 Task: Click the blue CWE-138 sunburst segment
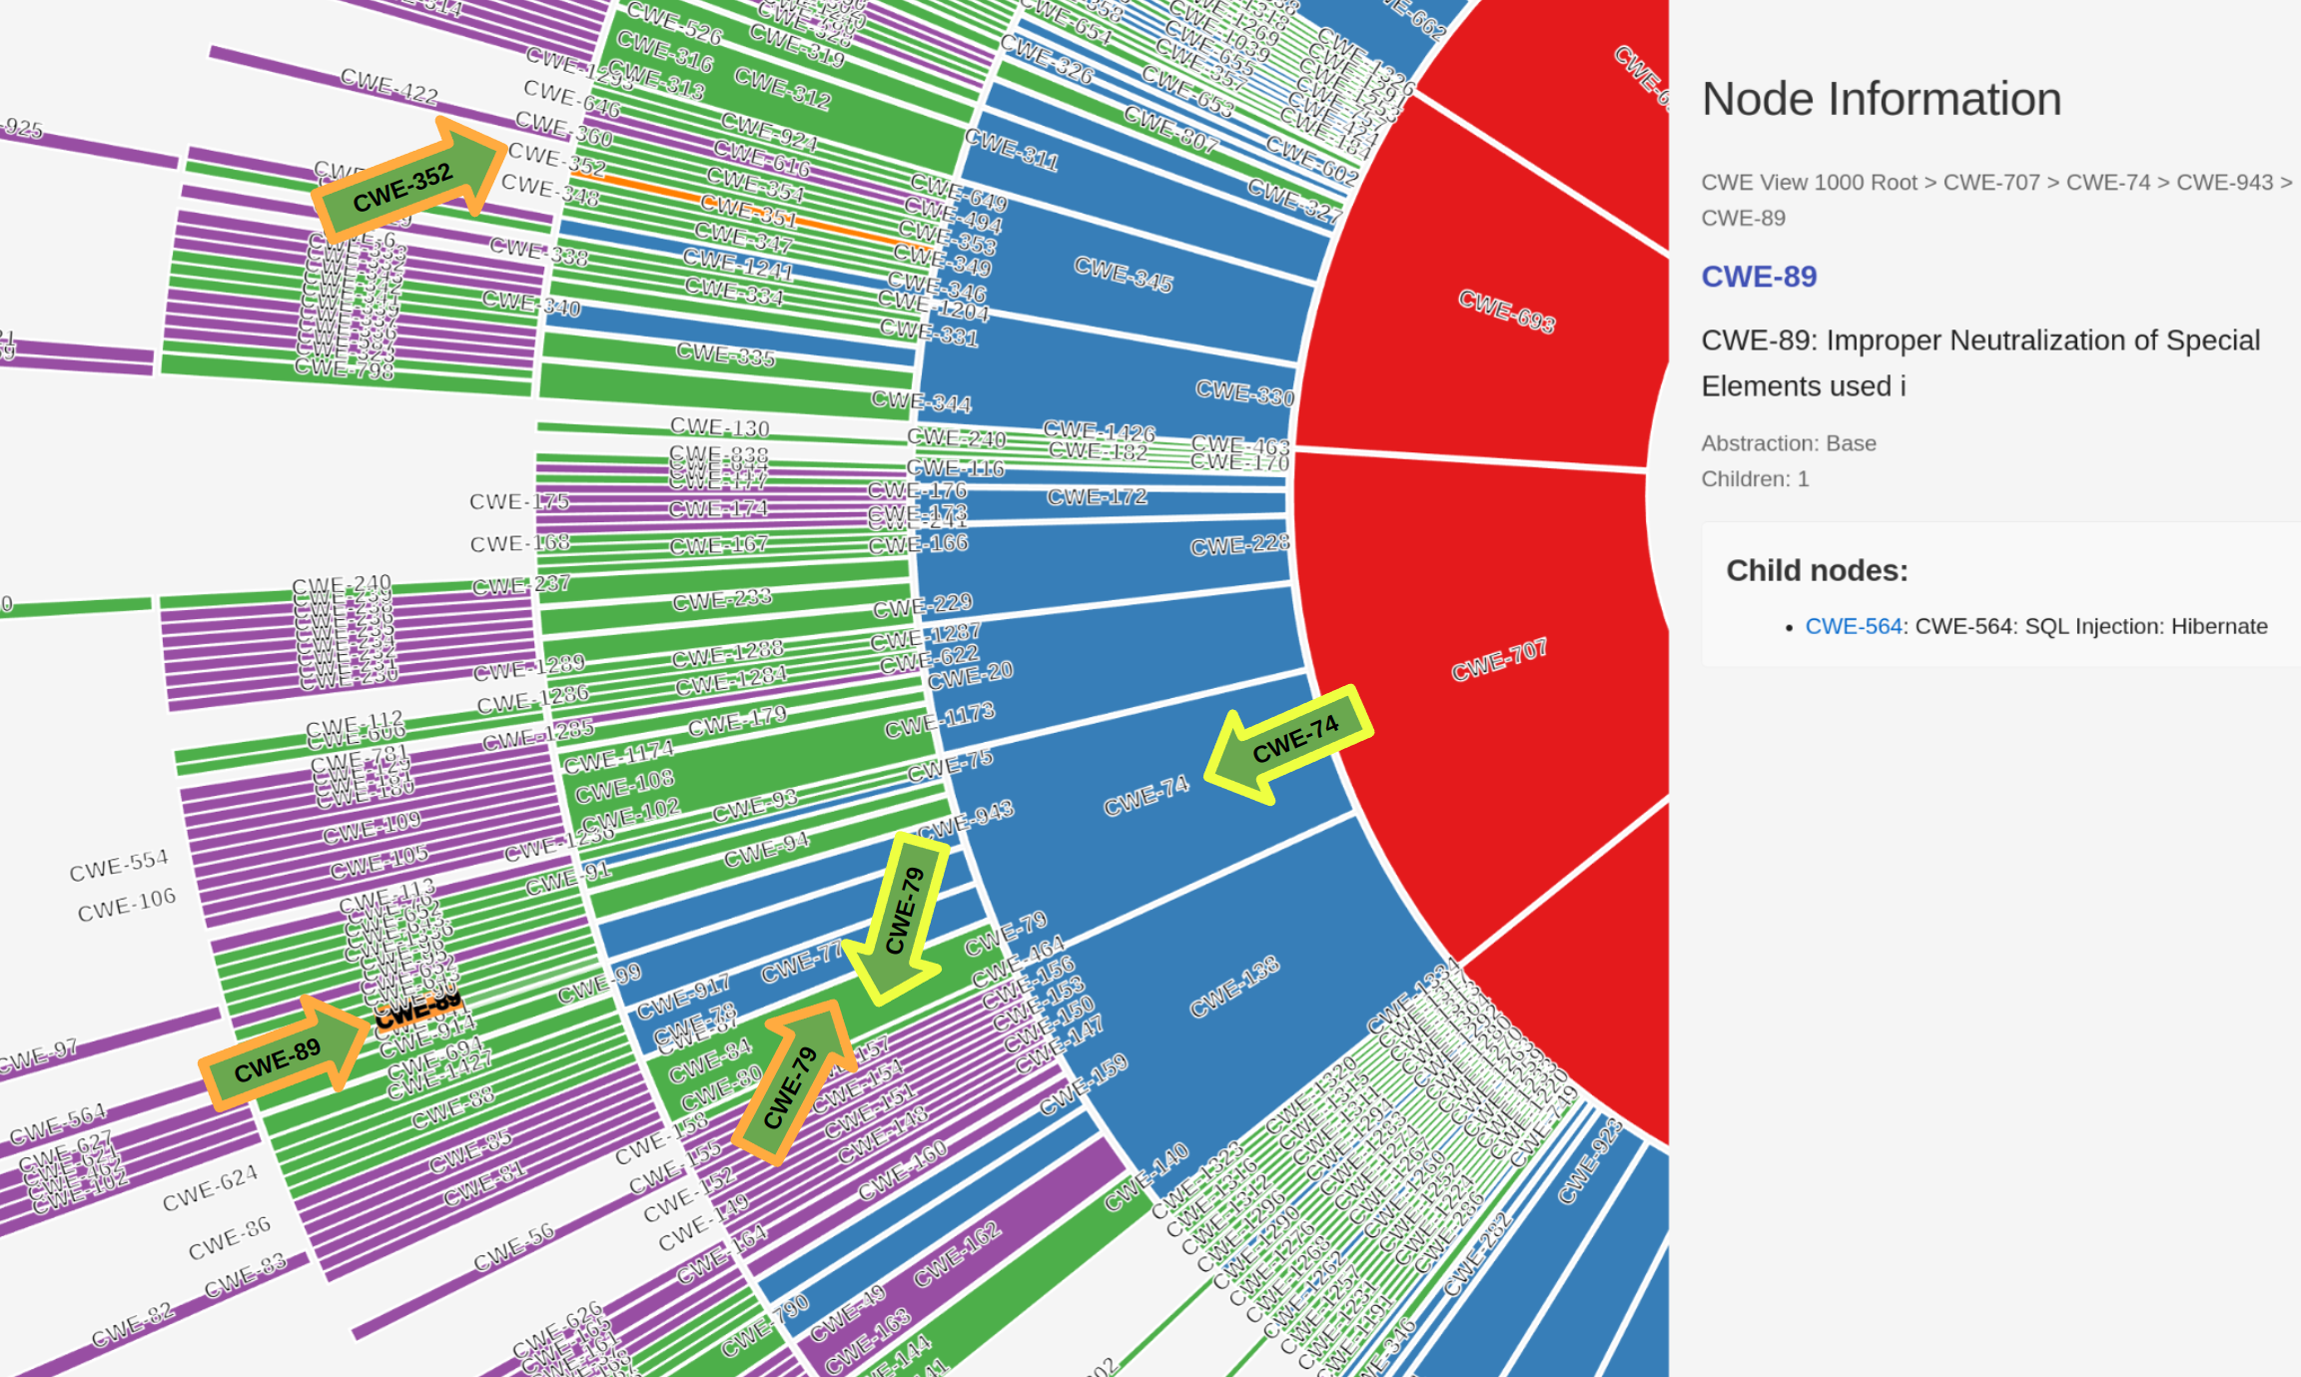click(x=1234, y=988)
